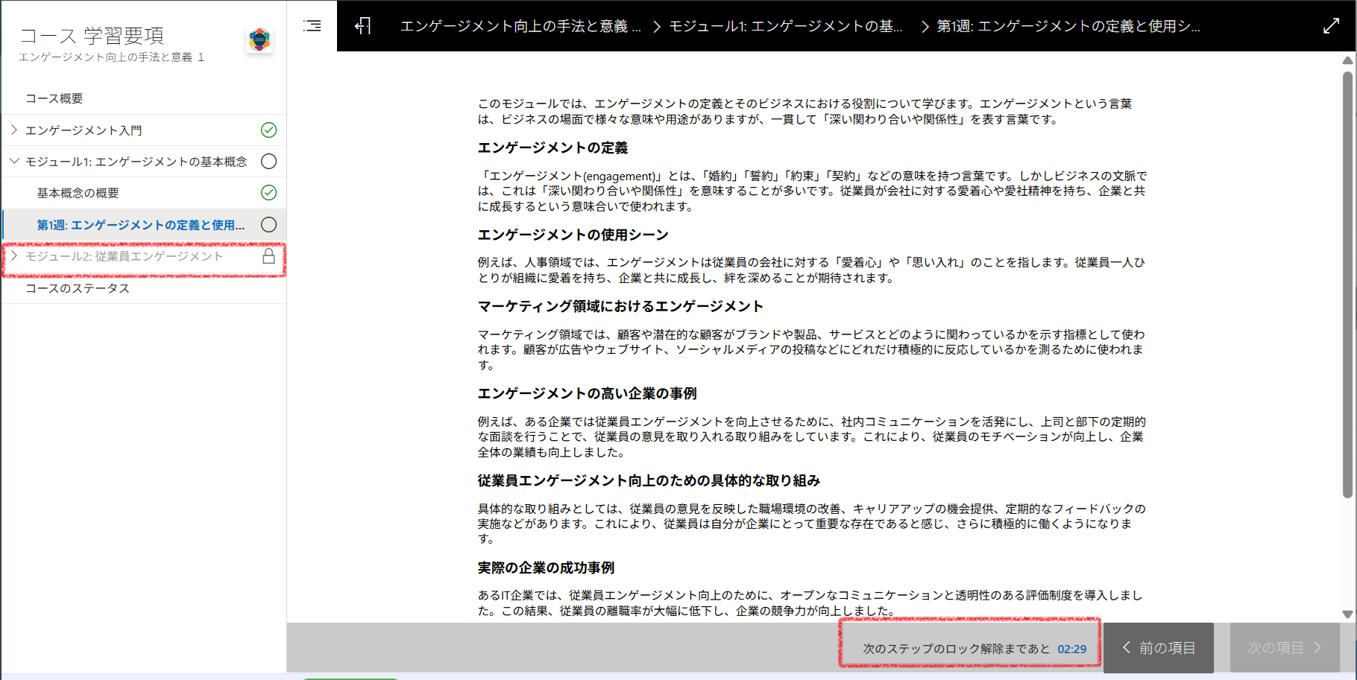Click the empty status circle beside モジュール1

pos(269,162)
